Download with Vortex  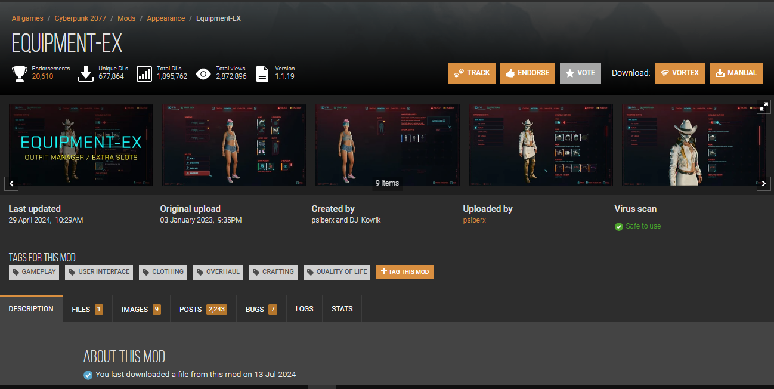coord(680,73)
